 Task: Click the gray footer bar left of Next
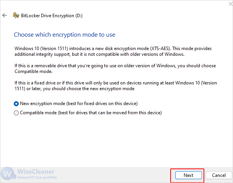pos(113,175)
